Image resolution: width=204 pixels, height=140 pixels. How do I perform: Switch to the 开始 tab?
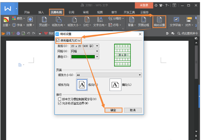coord(27,12)
